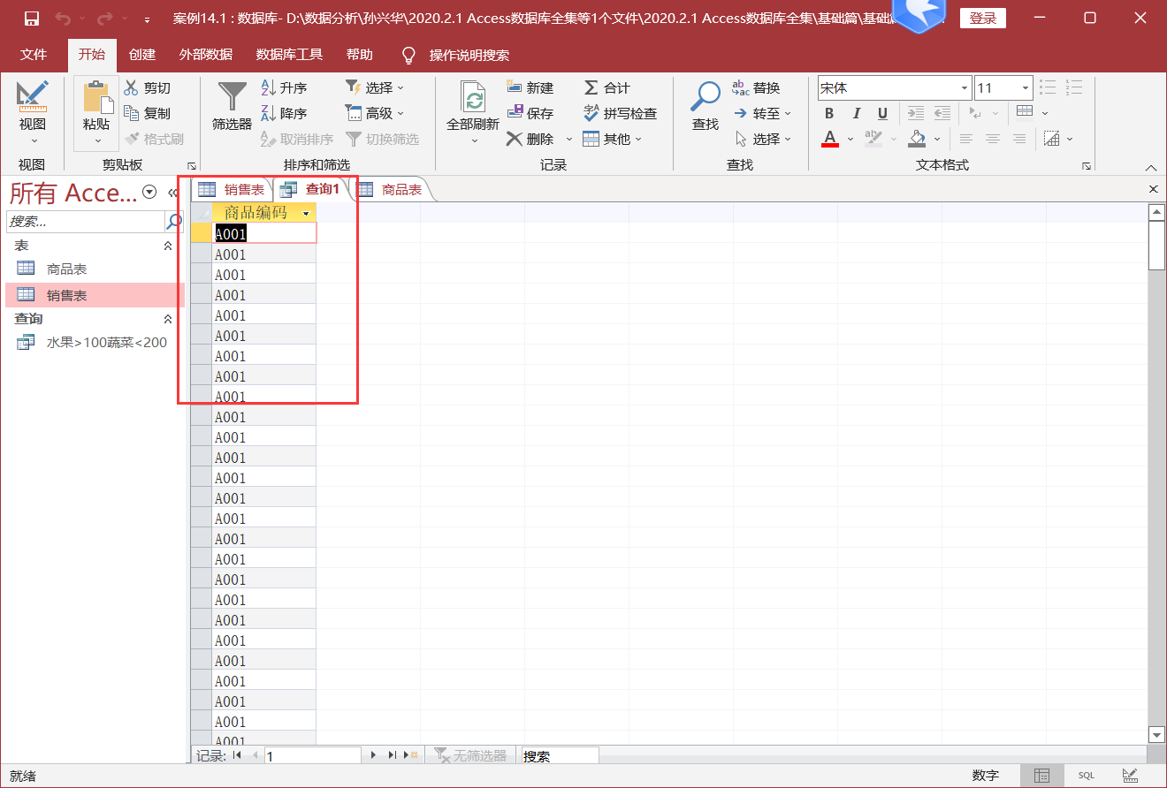Click Replace (替换) icon

pos(741,87)
